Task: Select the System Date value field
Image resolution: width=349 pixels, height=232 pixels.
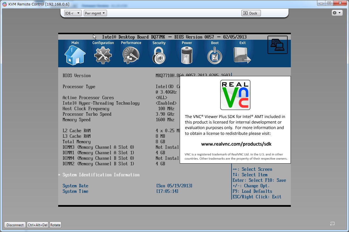Action: coord(174,186)
